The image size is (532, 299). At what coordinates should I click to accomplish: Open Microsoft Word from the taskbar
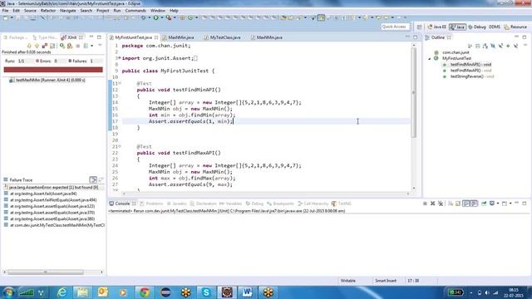click(247, 292)
